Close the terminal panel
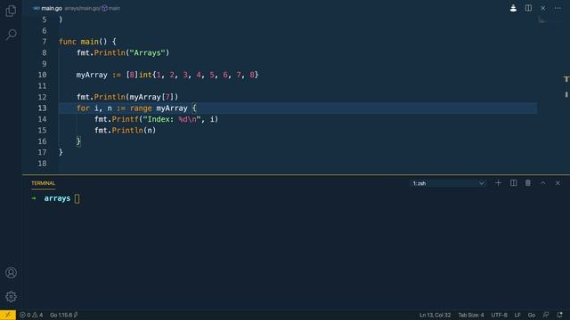Image resolution: width=570 pixels, height=320 pixels. coord(558,183)
